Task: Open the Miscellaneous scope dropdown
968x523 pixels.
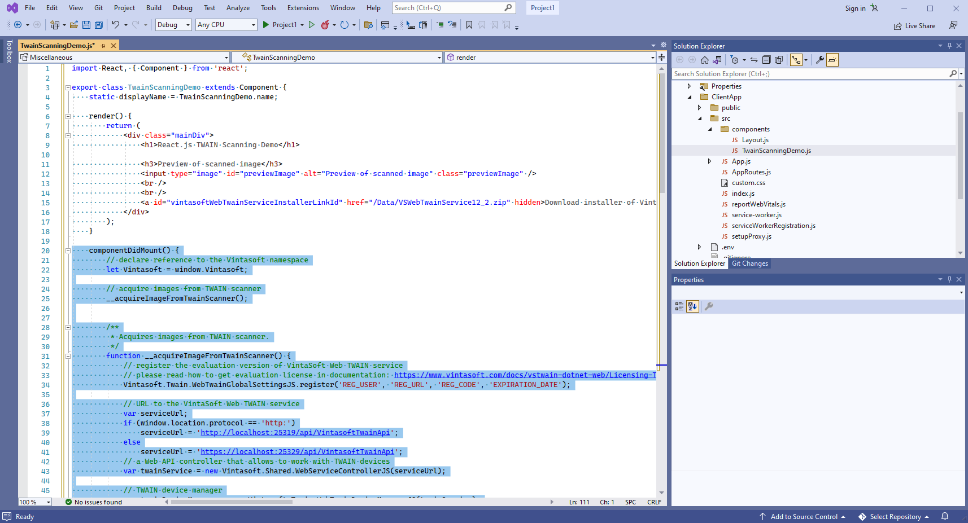Action: pos(124,57)
